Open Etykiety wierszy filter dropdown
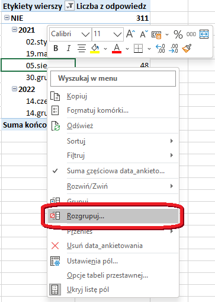Screen dimensions: 215x302 tap(70, 6)
